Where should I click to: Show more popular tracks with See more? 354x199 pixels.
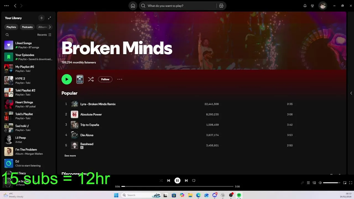point(70,156)
